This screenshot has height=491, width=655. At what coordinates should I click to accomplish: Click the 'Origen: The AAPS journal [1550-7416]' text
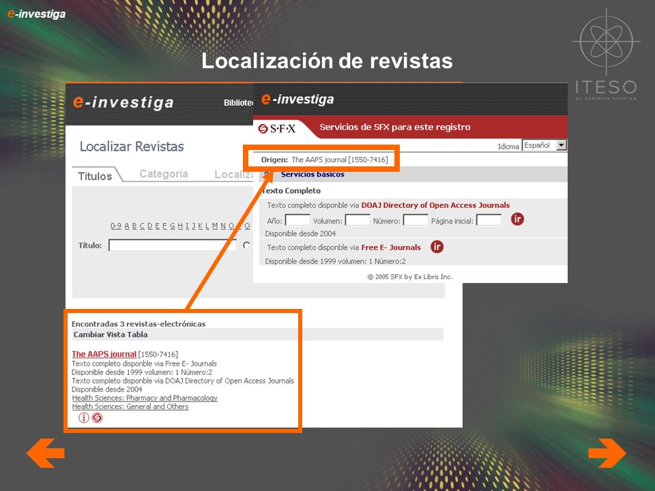324,160
